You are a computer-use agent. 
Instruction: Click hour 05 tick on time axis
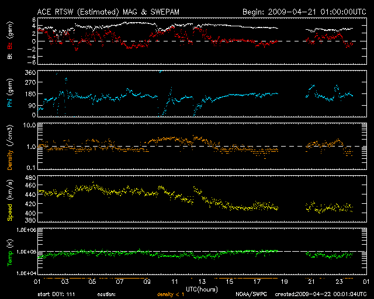[93, 281]
